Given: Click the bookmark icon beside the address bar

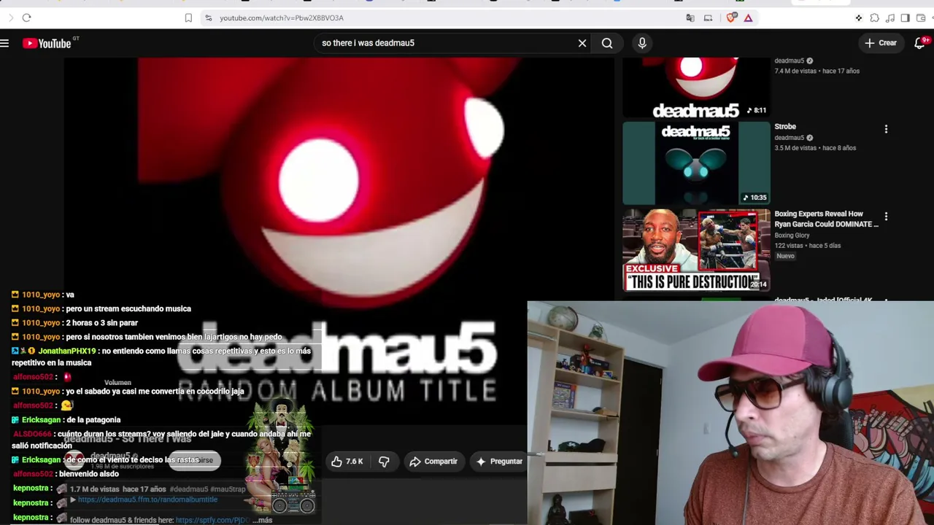Looking at the screenshot, I should pos(188,17).
